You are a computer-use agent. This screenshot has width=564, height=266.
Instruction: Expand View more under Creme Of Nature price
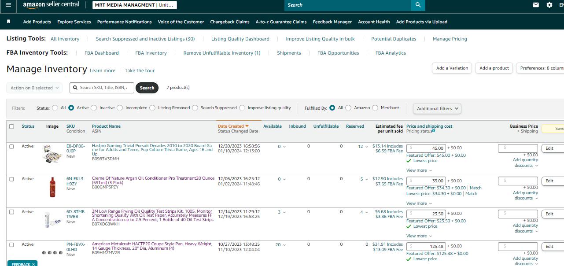click(419, 203)
